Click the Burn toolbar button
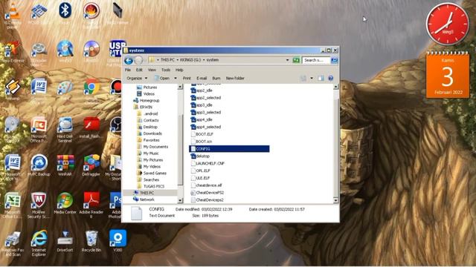 [216, 79]
